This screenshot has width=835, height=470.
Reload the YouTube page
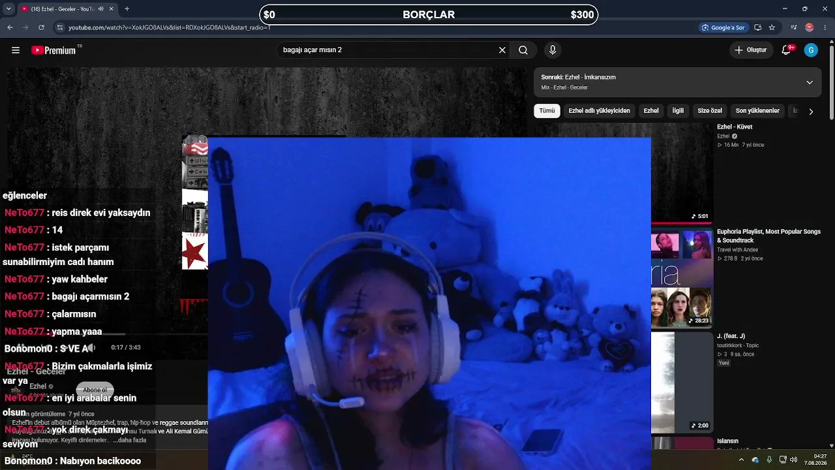coord(41,27)
